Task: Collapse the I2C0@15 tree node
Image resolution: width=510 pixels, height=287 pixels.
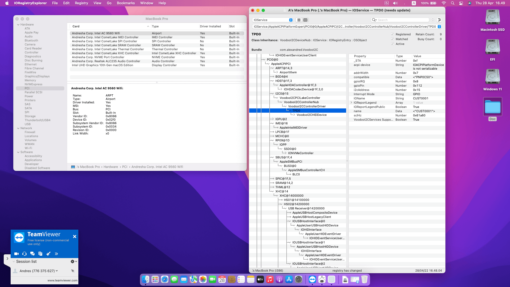Action: pyautogui.click(x=272, y=94)
